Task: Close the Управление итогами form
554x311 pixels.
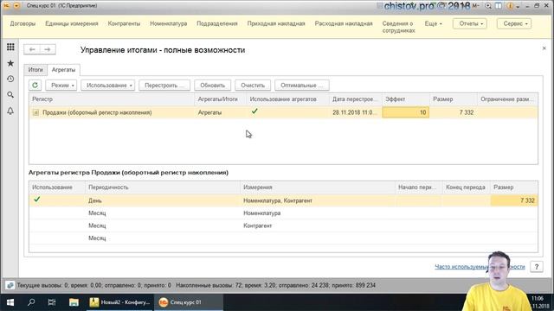Action: (544, 48)
